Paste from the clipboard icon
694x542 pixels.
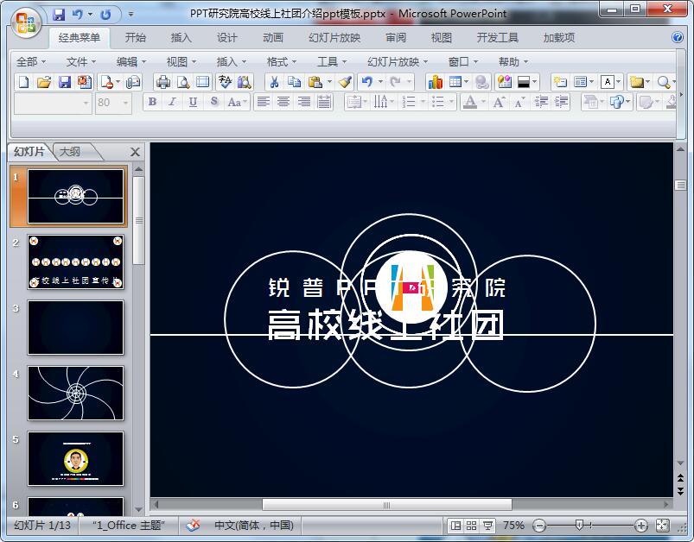pos(315,82)
